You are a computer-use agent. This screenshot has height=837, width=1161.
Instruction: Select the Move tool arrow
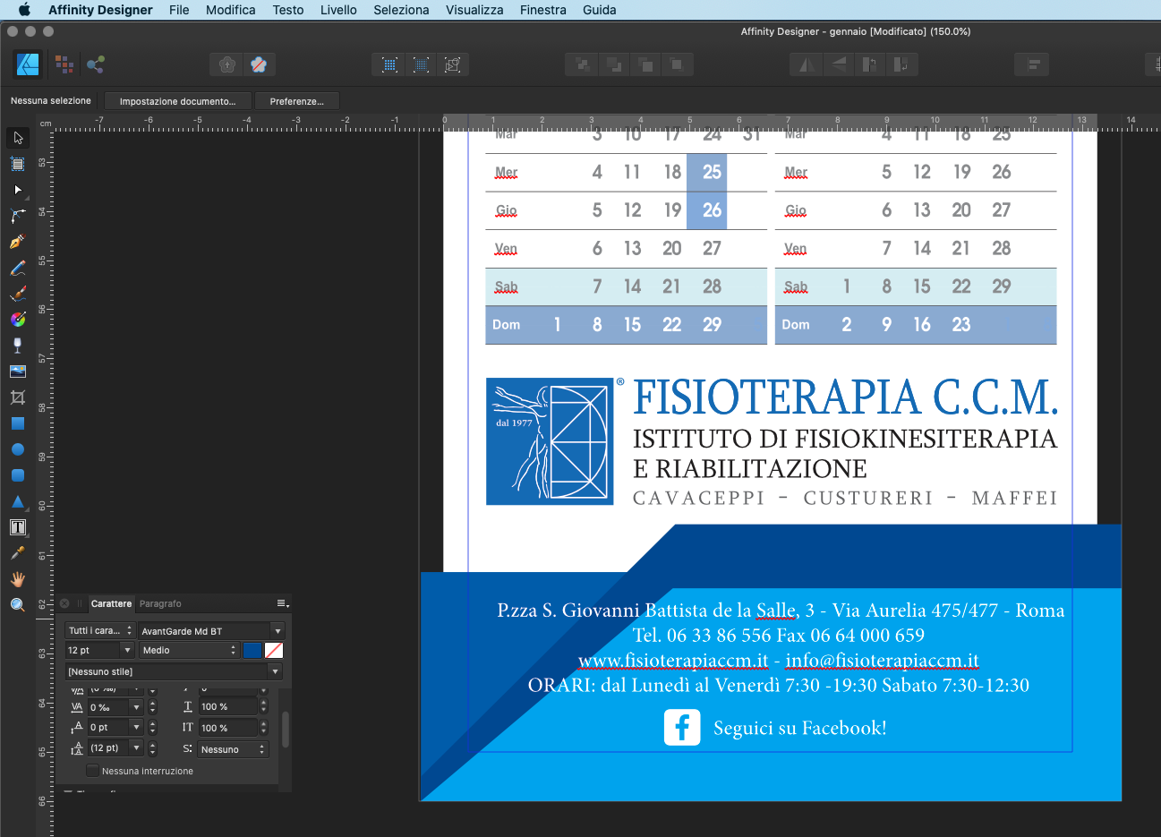(x=18, y=138)
